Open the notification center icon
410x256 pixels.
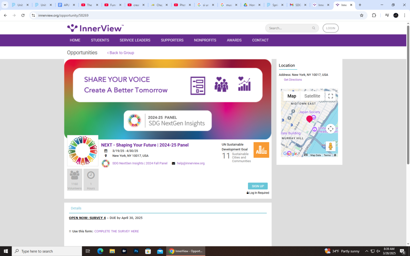point(403,251)
